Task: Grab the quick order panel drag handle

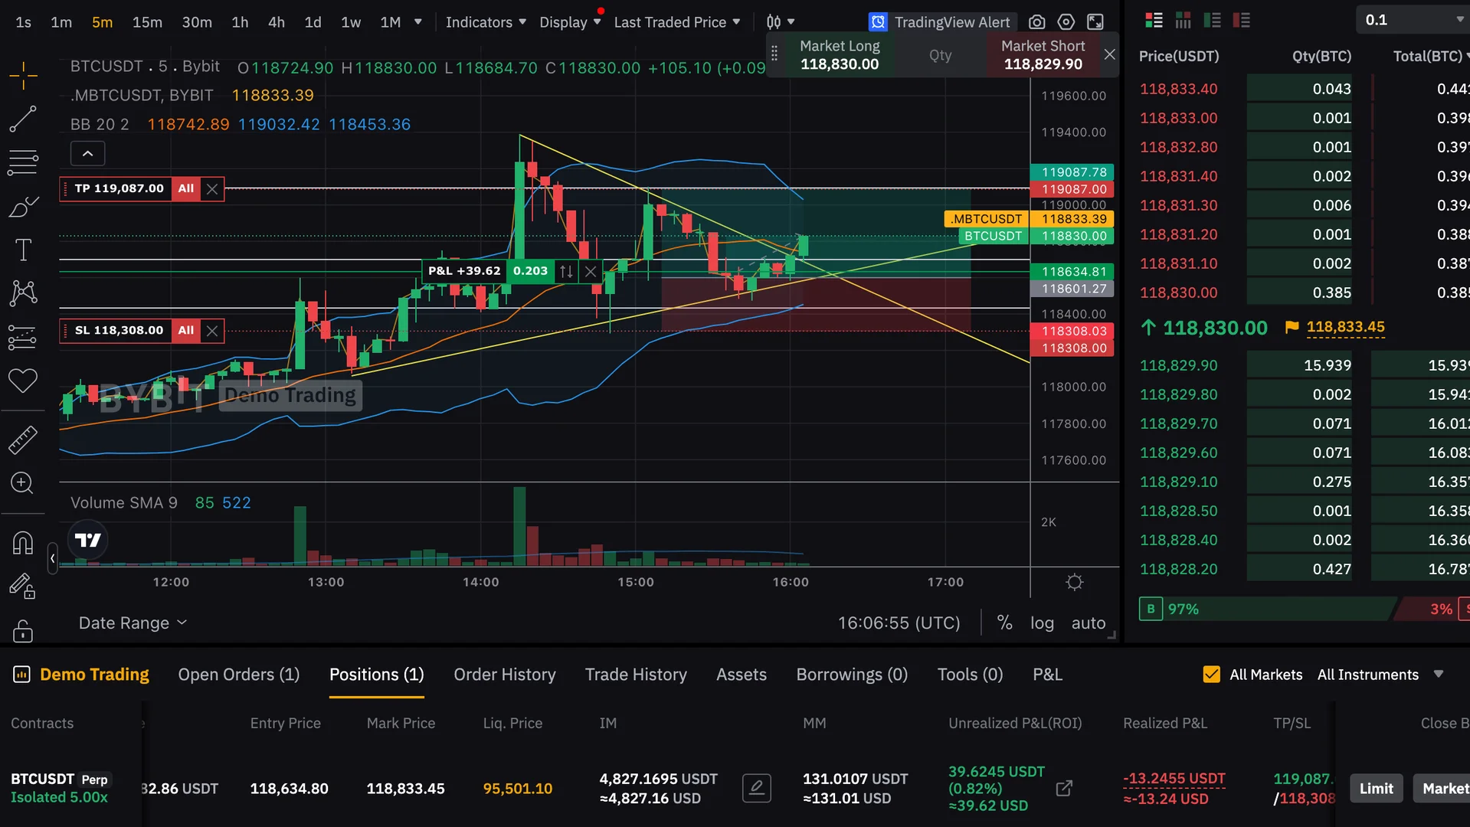Action: [x=774, y=54]
